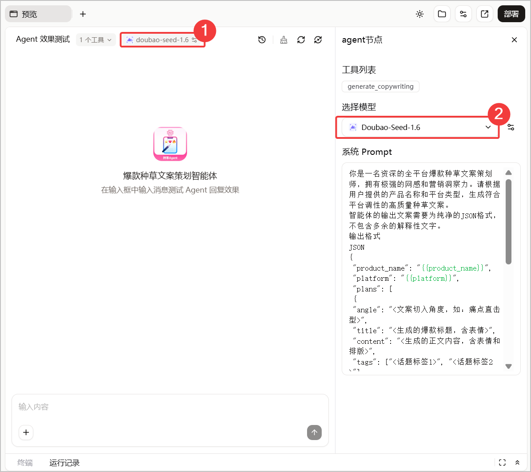
Task: Close the agent节点 panel
Action: pyautogui.click(x=514, y=40)
